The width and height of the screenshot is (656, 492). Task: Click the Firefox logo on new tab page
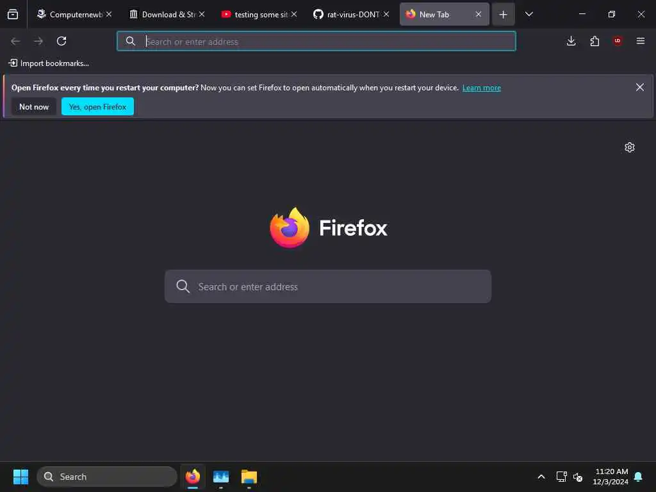(x=329, y=228)
